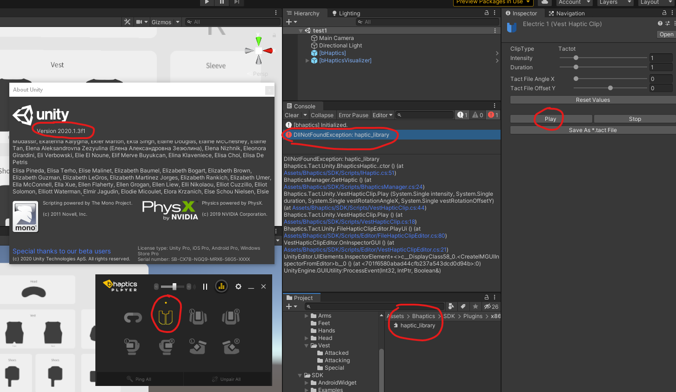Screen dimensions: 676x392
Task: Select the right hand glove device icon
Action: (x=167, y=347)
